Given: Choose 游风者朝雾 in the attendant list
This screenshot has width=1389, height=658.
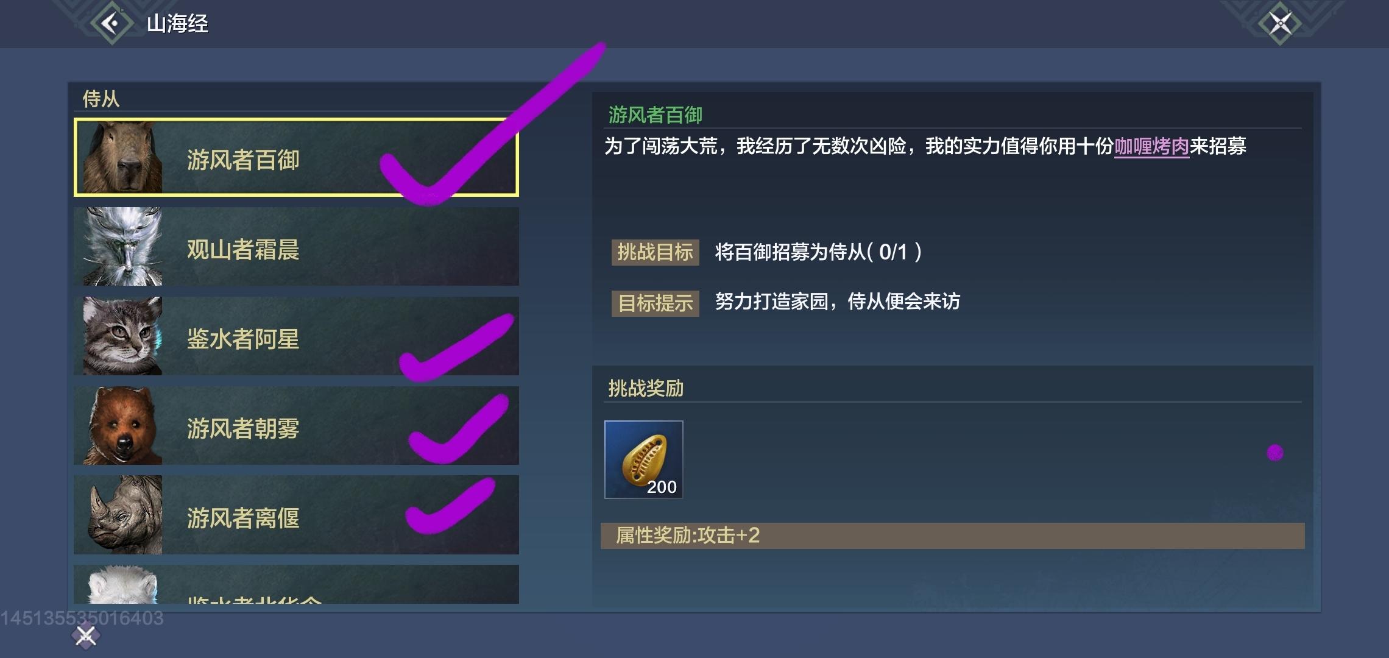Looking at the screenshot, I should [296, 425].
